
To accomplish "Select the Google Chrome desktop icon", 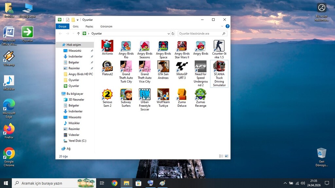I will click(x=9, y=157).
